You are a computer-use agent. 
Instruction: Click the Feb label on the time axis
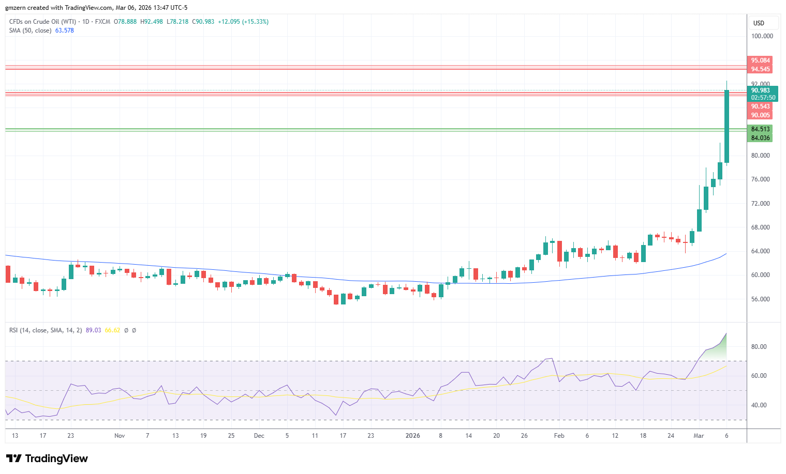[x=559, y=436]
